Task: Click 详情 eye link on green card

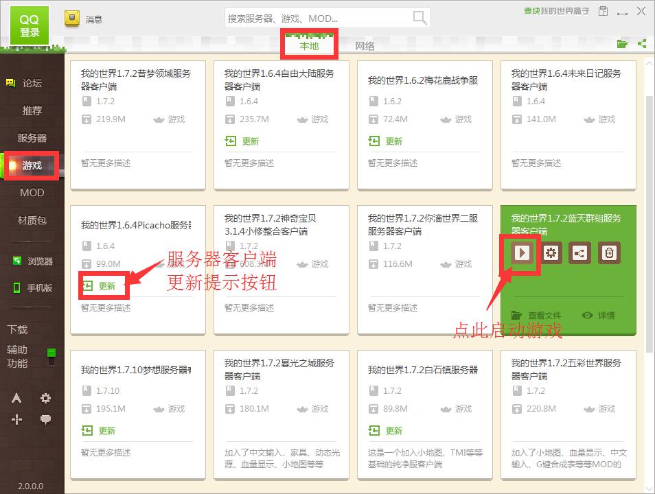Action: 598,316
